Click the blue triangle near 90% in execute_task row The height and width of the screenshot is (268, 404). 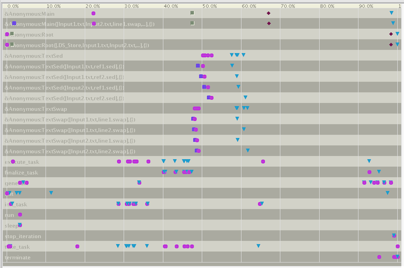(x=369, y=161)
